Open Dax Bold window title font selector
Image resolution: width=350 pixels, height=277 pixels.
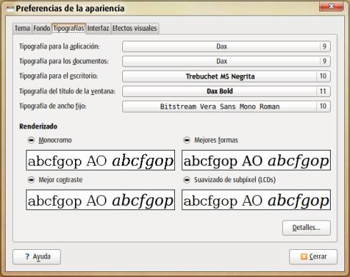(226, 91)
